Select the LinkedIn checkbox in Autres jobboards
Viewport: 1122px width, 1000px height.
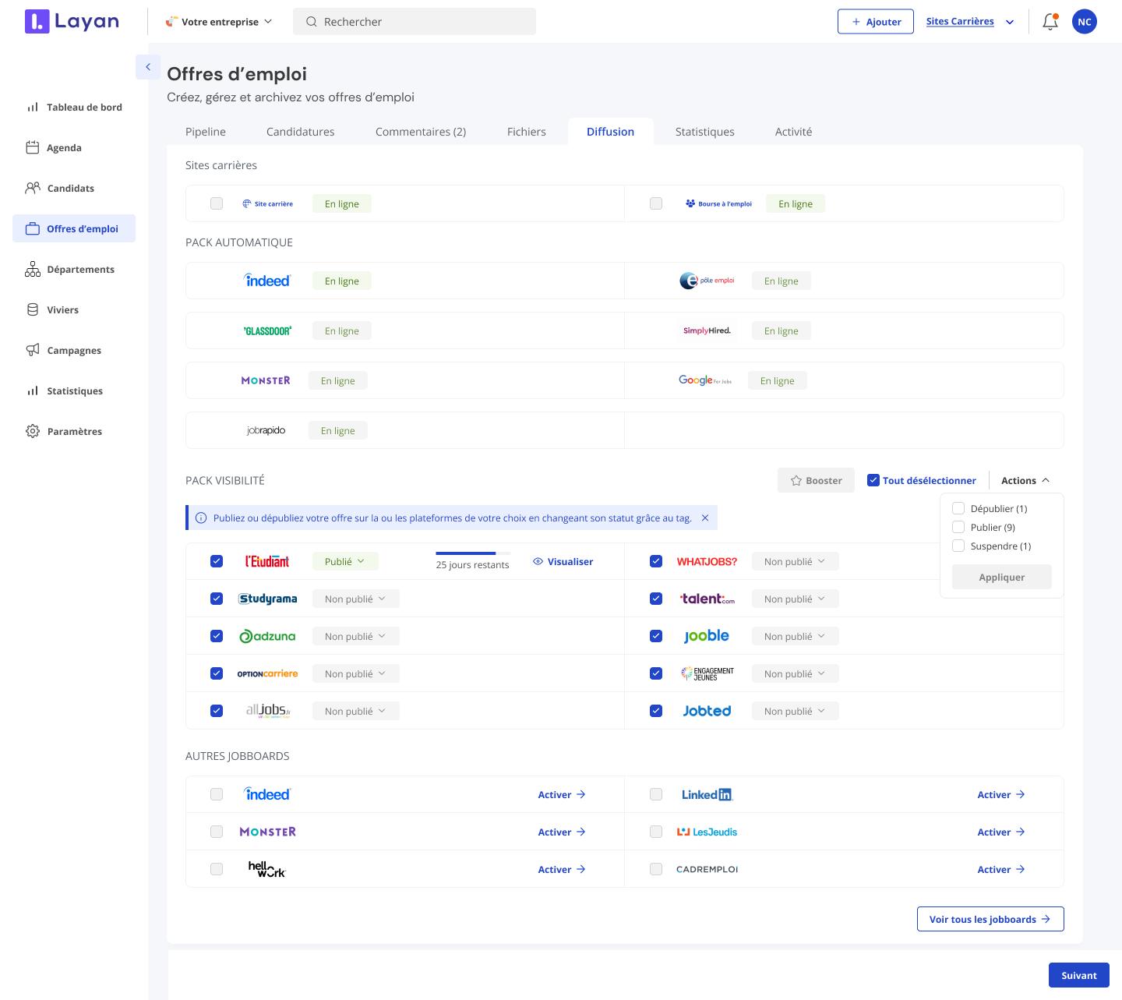click(x=656, y=794)
